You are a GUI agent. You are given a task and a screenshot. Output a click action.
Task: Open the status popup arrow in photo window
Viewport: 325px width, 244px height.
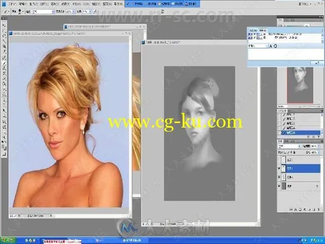click(x=51, y=216)
